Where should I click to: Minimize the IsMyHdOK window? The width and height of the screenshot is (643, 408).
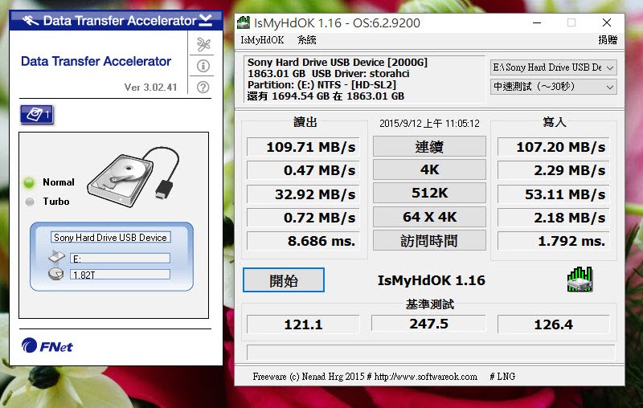pos(537,22)
